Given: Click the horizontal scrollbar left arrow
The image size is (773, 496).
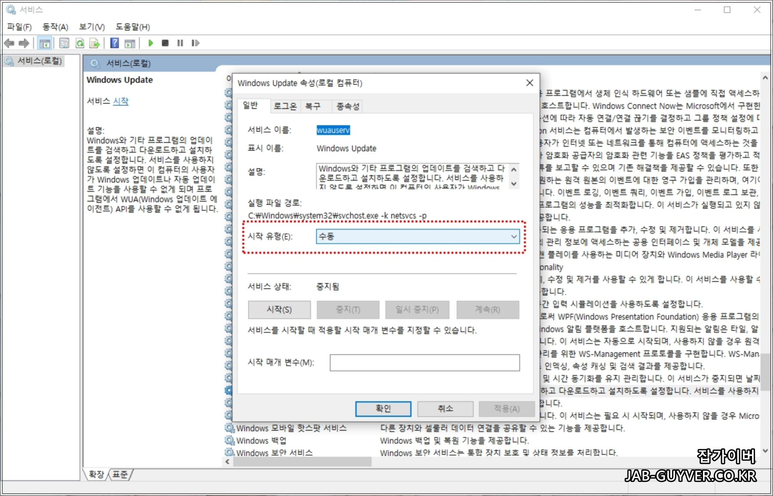Looking at the screenshot, I should click(227, 462).
